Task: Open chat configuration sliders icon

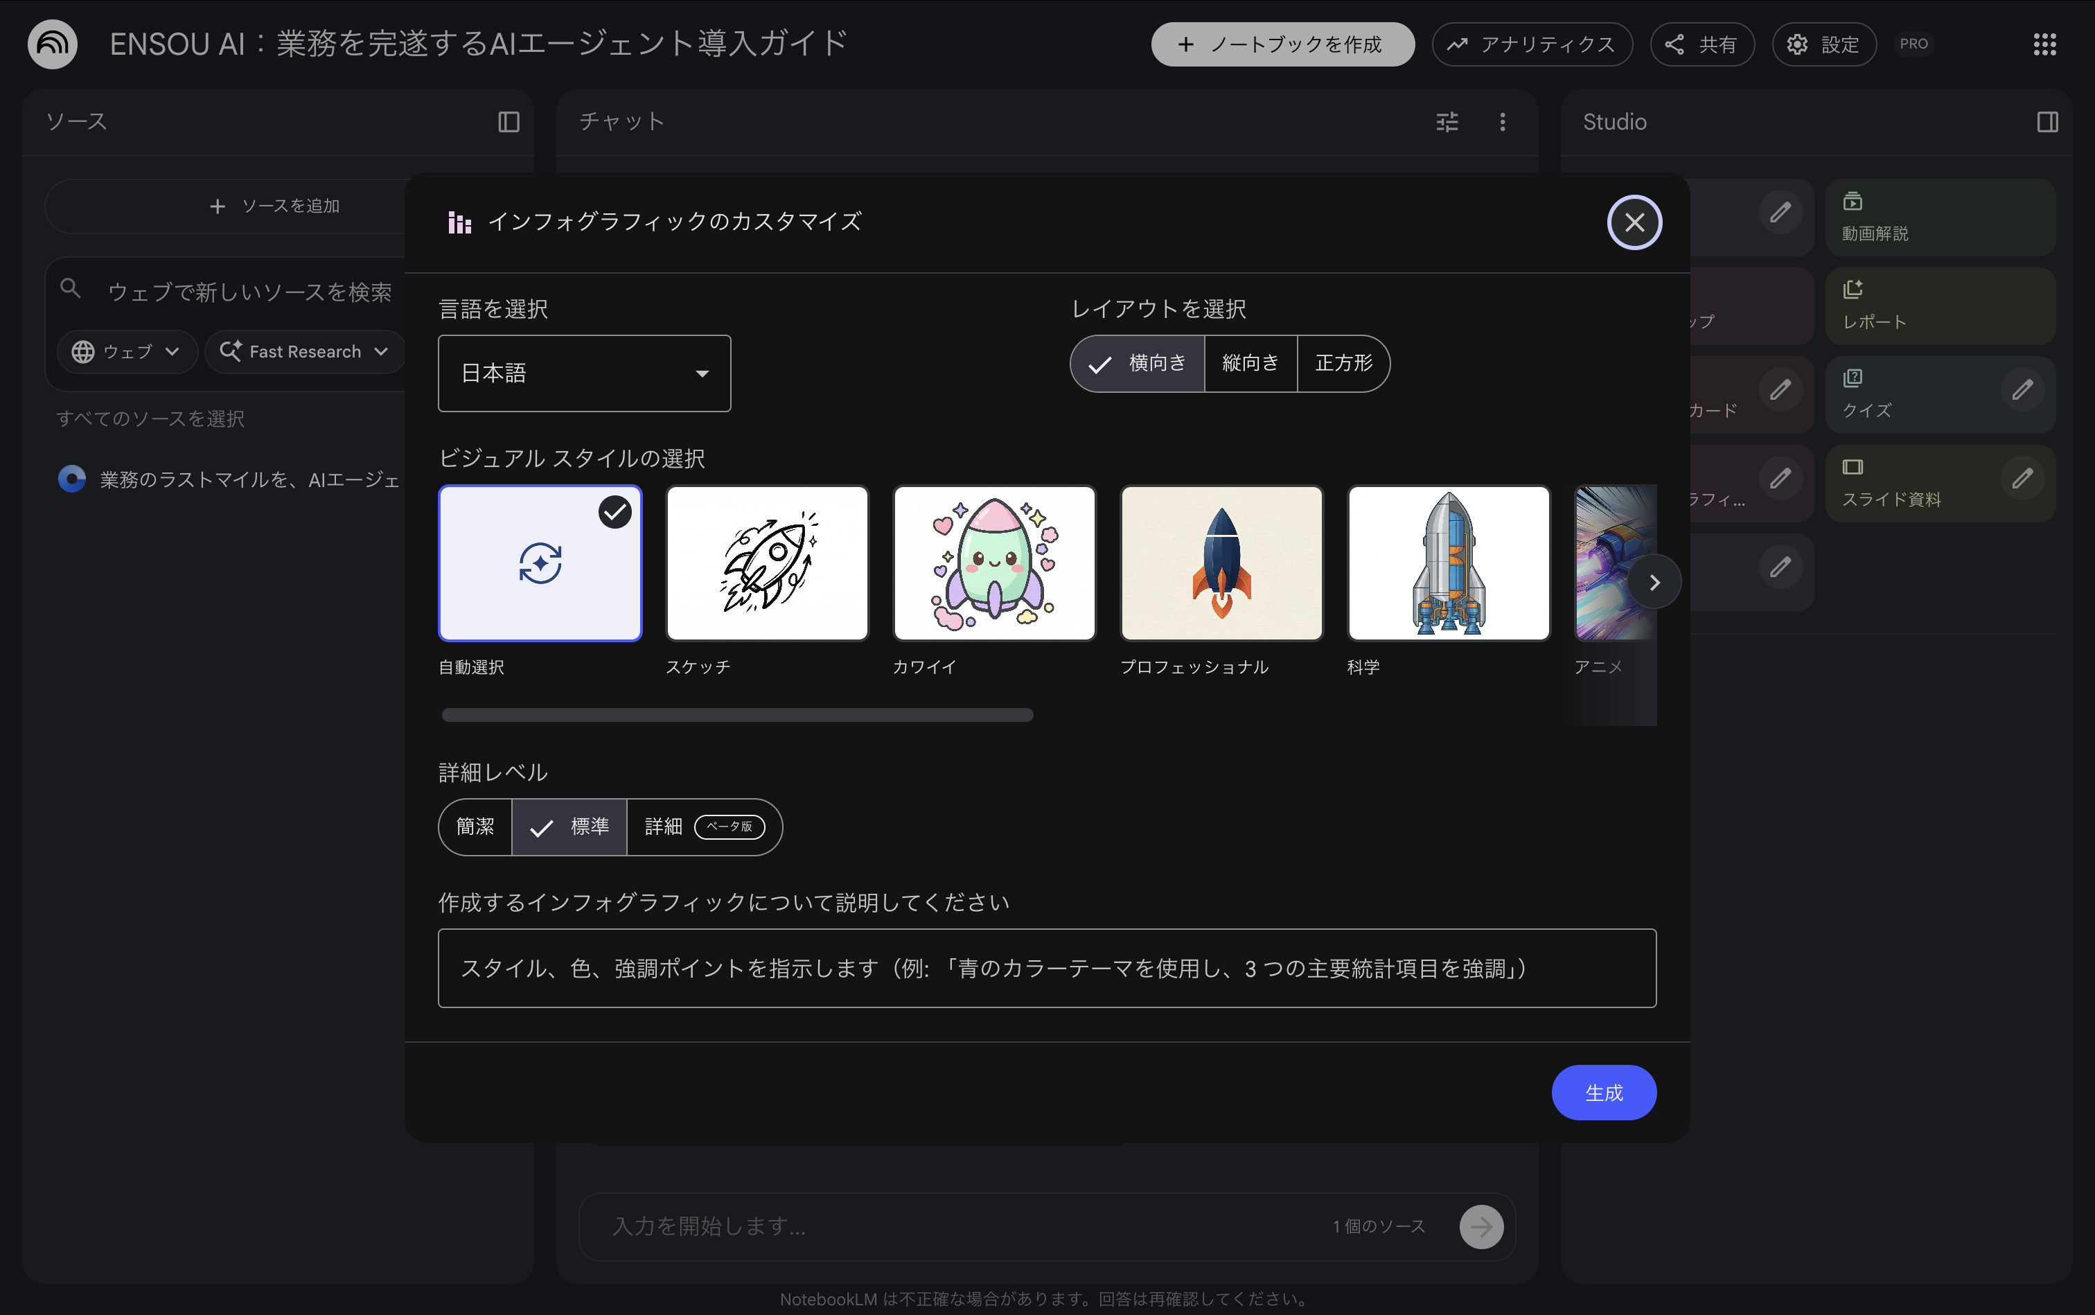Action: click(x=1447, y=122)
